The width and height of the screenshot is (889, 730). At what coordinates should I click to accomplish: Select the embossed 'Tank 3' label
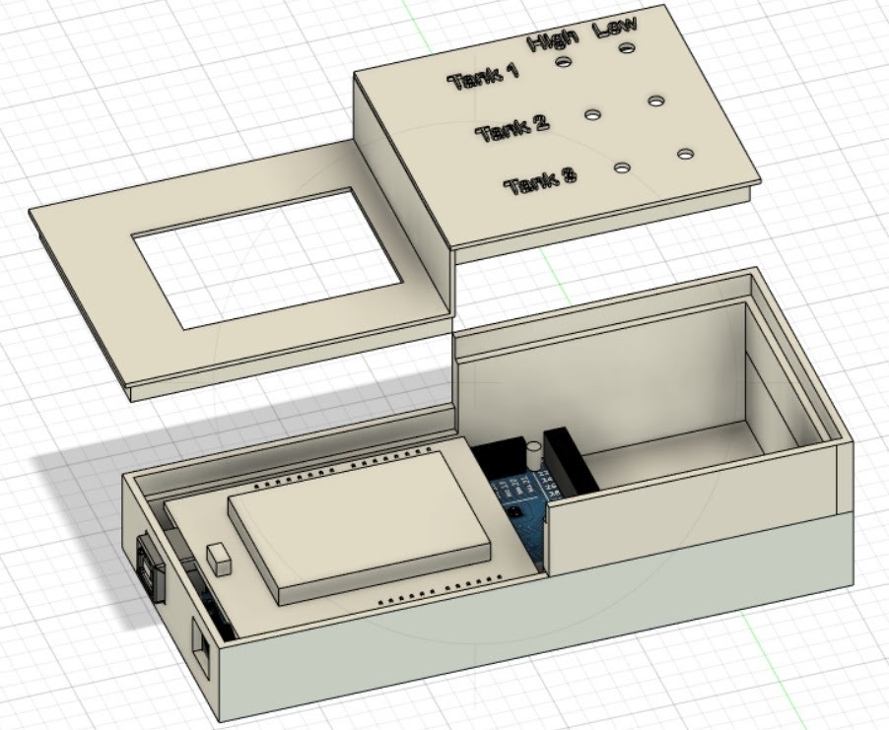(541, 183)
